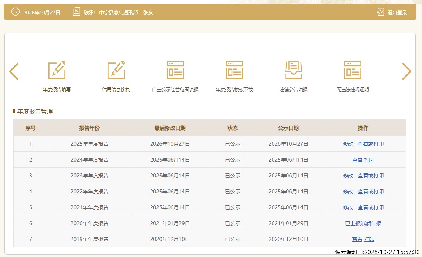This screenshot has height=257, width=422.
Task: Select the 注销公告填报 label
Action: [x=294, y=89]
